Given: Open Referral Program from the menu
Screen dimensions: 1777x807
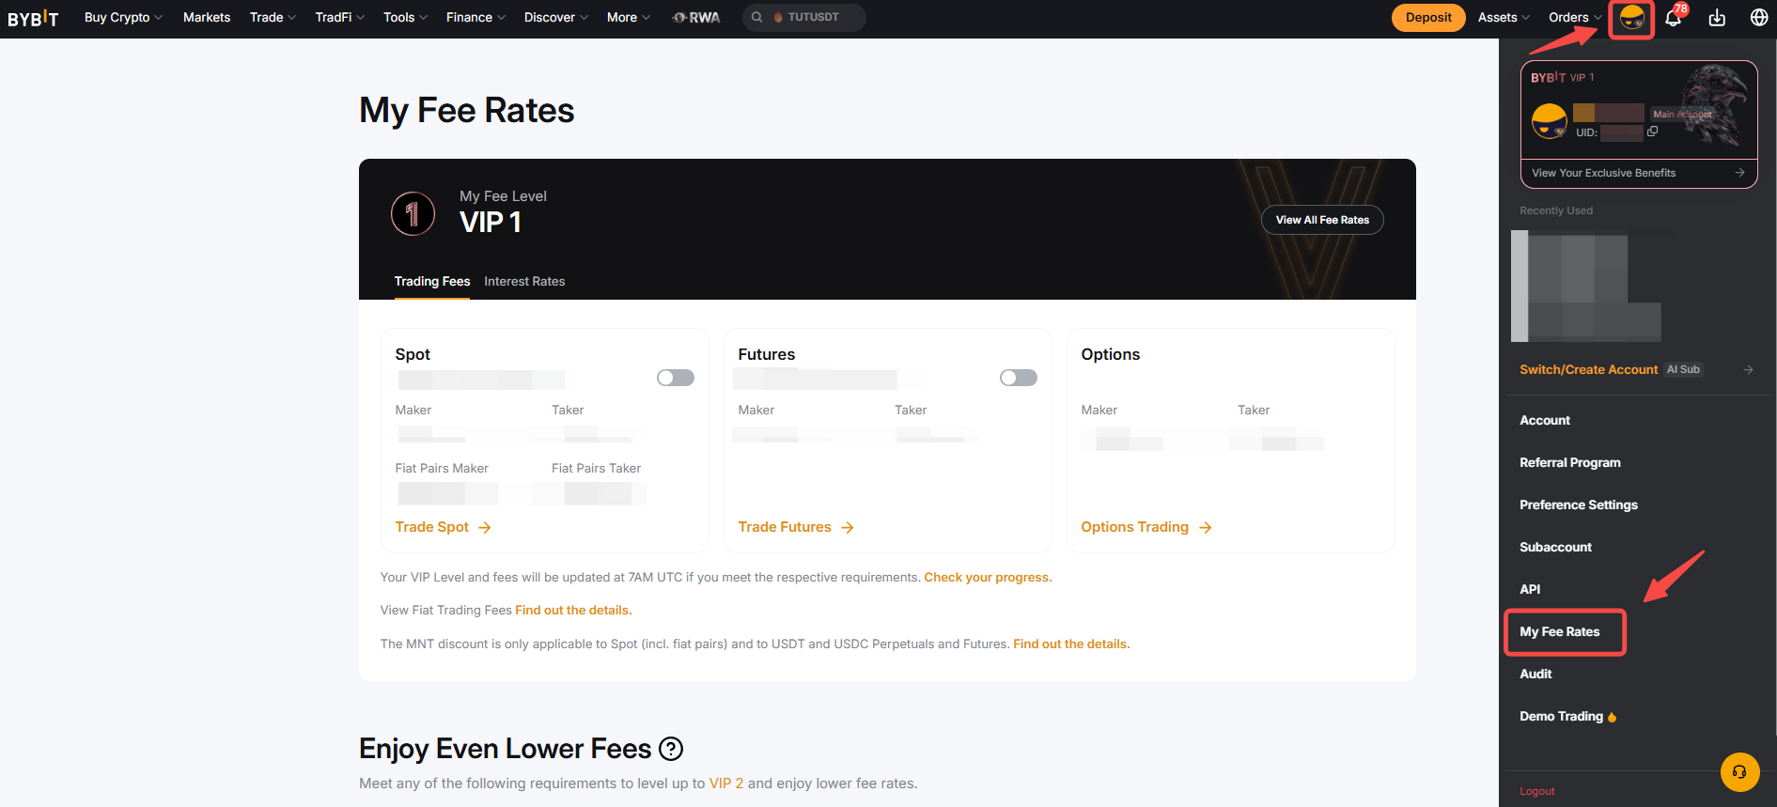Looking at the screenshot, I should tap(1570, 462).
